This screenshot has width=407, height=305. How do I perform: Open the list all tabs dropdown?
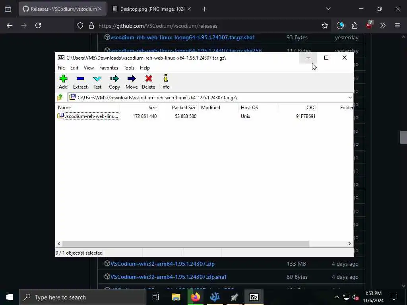pyautogui.click(x=328, y=9)
